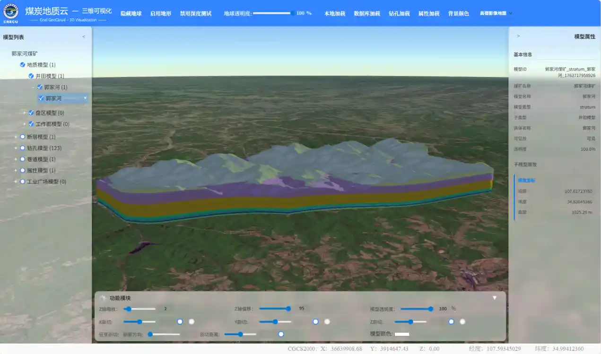Open 钻孔加载 from the top bar
This screenshot has width=601, height=354.
tap(399, 13)
